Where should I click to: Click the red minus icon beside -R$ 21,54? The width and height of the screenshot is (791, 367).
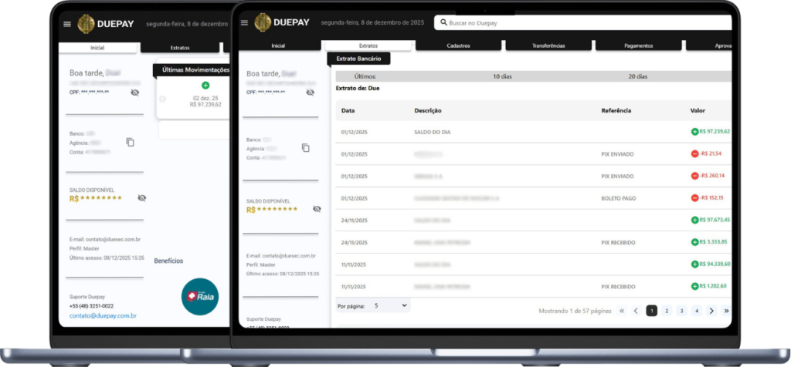tap(694, 154)
